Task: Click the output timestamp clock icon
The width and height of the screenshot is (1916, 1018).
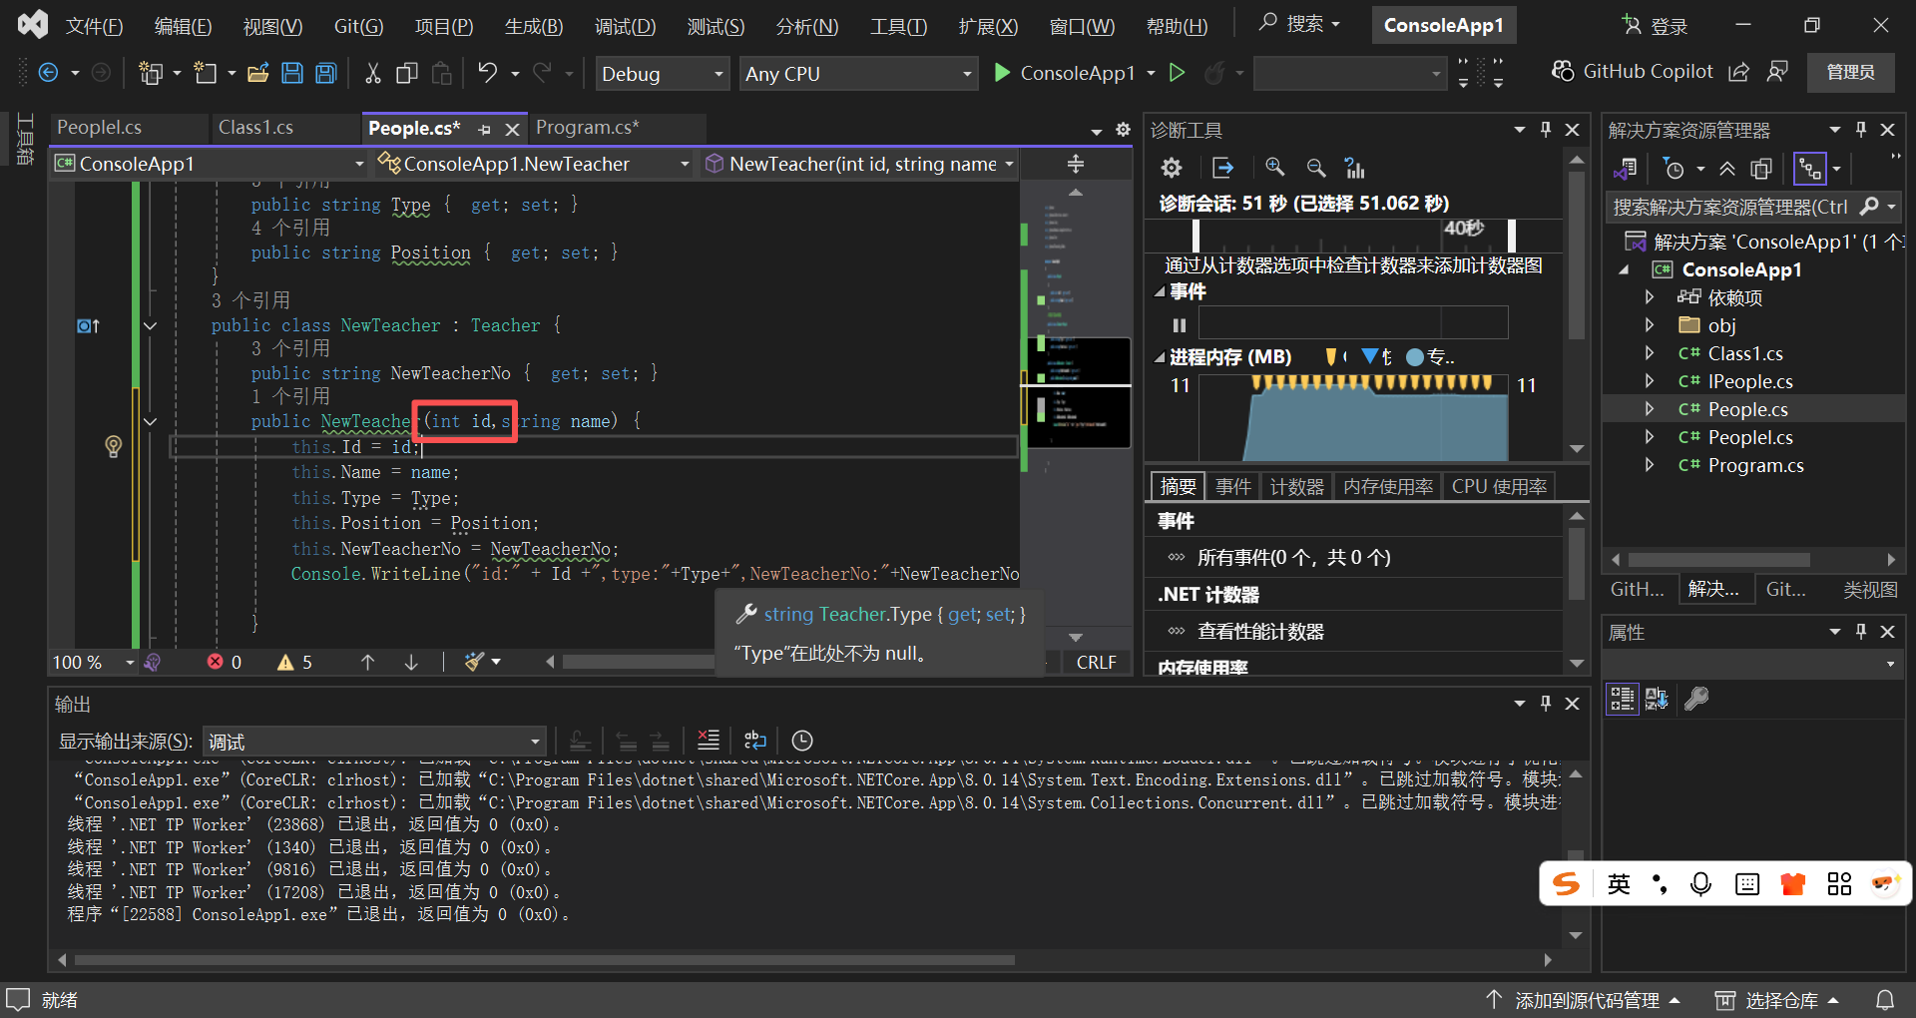Action: click(802, 741)
